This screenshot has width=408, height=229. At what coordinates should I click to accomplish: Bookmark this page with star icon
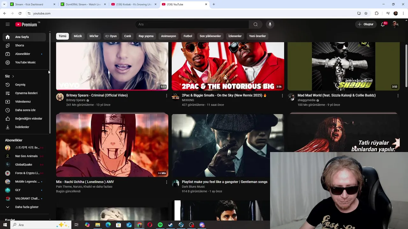pos(366,13)
